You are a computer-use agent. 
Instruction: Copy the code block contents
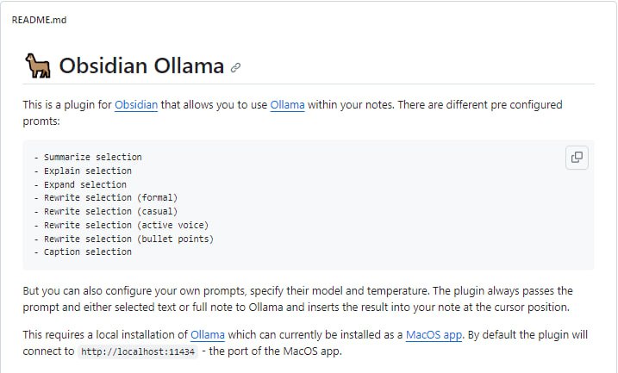click(x=577, y=158)
